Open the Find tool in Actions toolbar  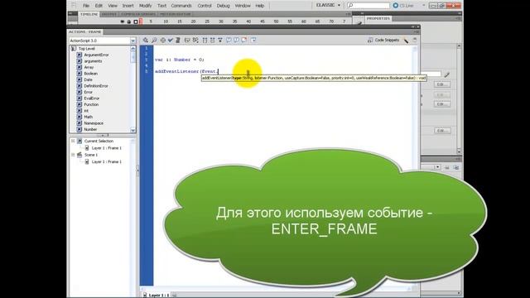pos(154,40)
